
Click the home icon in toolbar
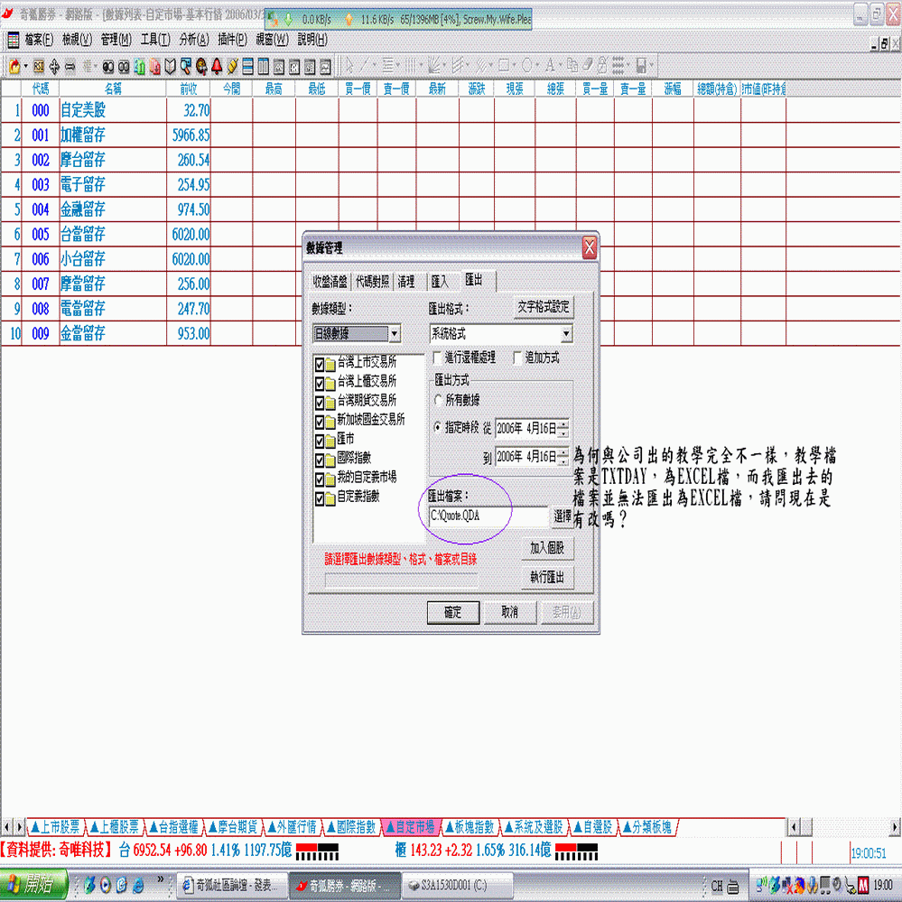(x=15, y=66)
